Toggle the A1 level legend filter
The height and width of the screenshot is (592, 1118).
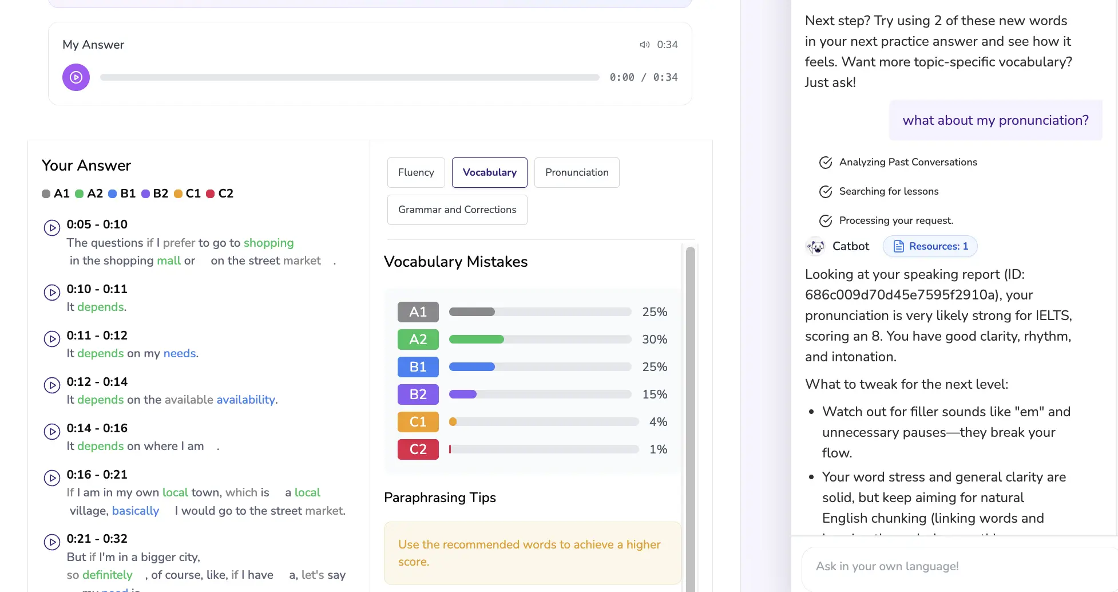tap(55, 194)
